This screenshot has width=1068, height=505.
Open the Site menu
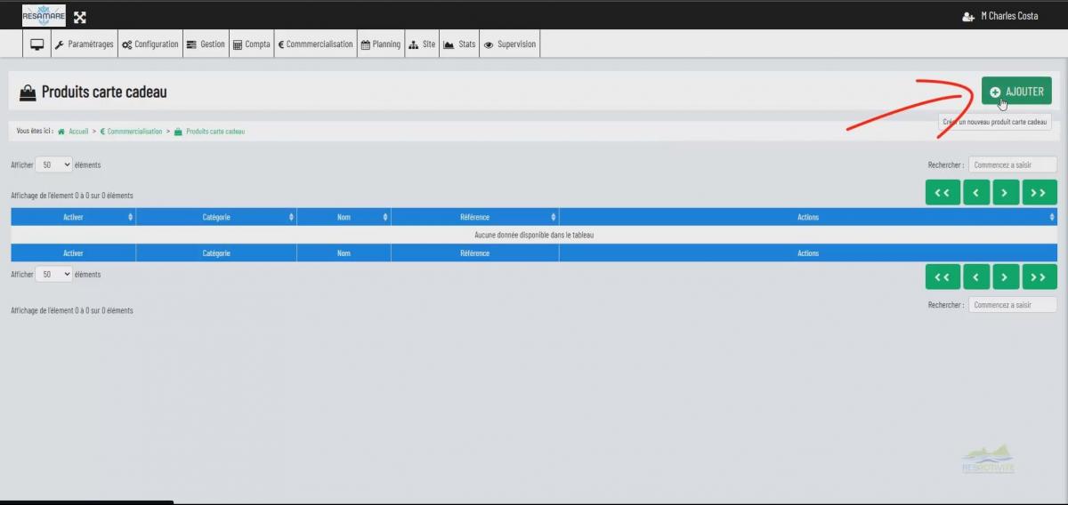[422, 44]
